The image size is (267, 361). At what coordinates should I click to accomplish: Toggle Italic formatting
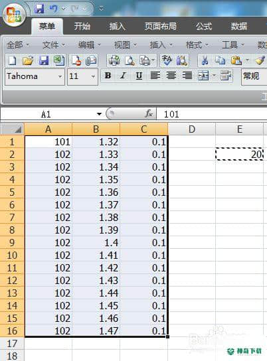[124, 76]
